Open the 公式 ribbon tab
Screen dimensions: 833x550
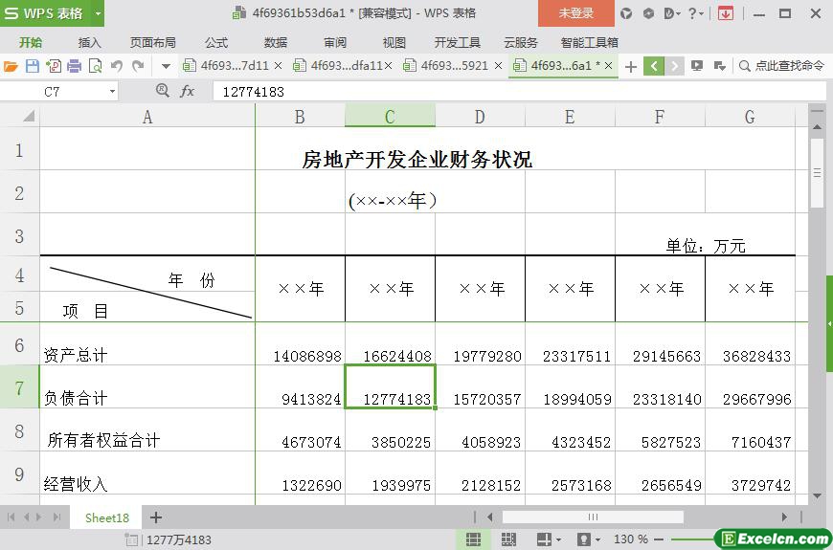click(215, 42)
